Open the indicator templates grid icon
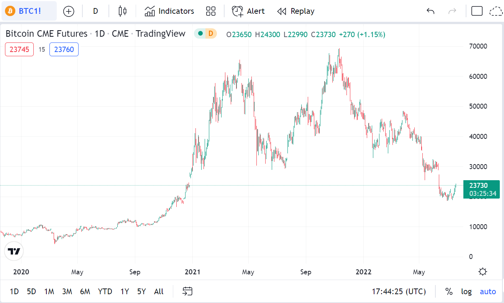Image resolution: width=504 pixels, height=303 pixels. pos(211,11)
